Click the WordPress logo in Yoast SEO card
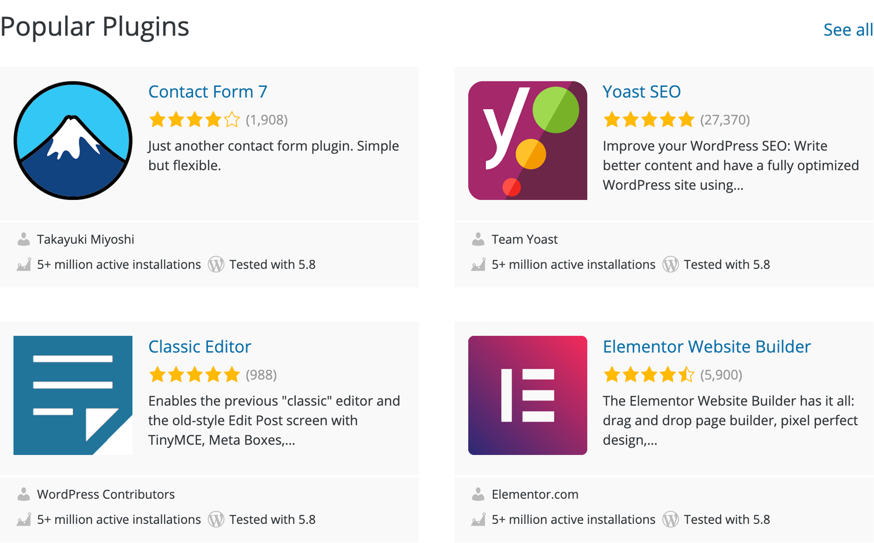This screenshot has width=874, height=543. coord(670,265)
